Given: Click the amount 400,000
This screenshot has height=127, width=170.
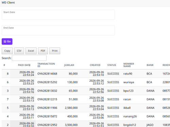Looking at the screenshot, I should click(72, 116).
